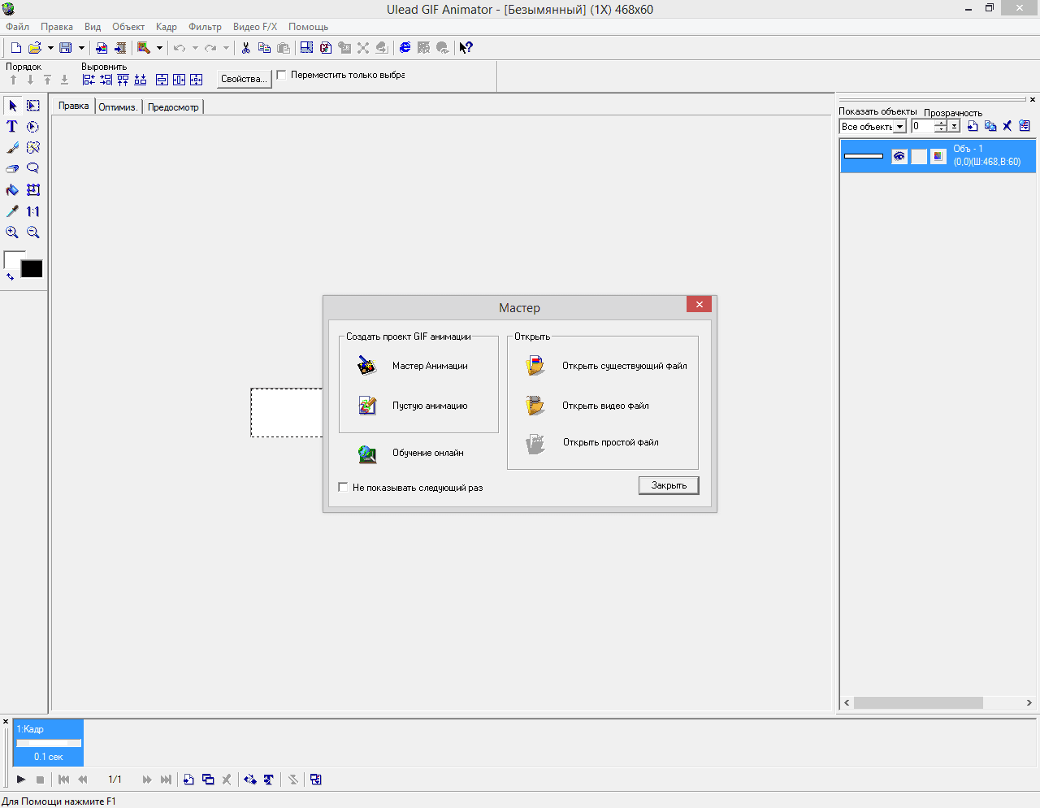The width and height of the screenshot is (1040, 808).
Task: Swap foreground and background colors
Action: (x=11, y=277)
